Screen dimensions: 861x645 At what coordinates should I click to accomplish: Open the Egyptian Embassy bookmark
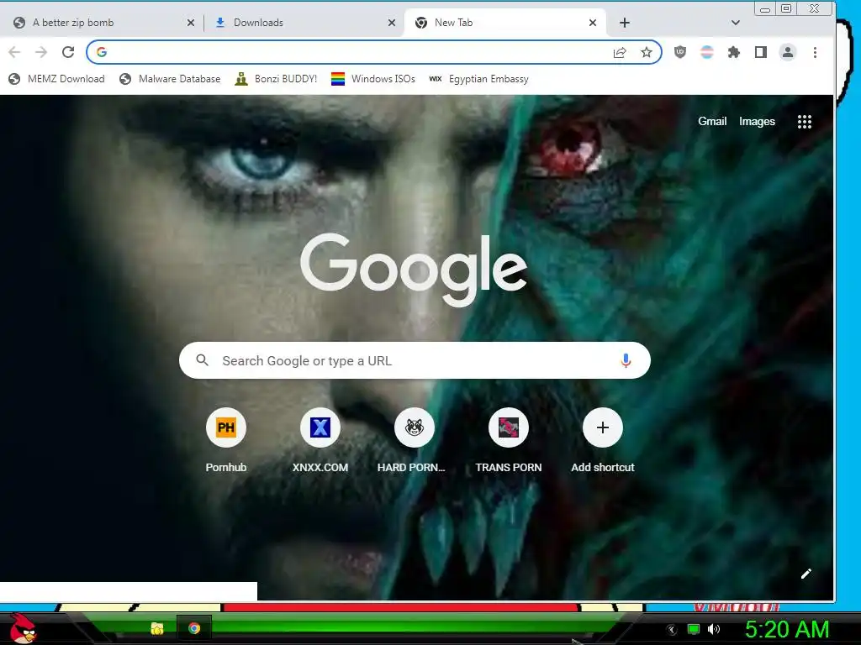click(478, 79)
